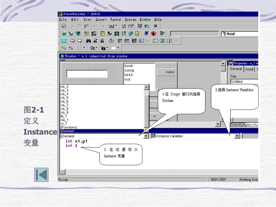This screenshot has width=276, height=207.
Task: Click the New object icon in PowerBar
Action: [64, 33]
